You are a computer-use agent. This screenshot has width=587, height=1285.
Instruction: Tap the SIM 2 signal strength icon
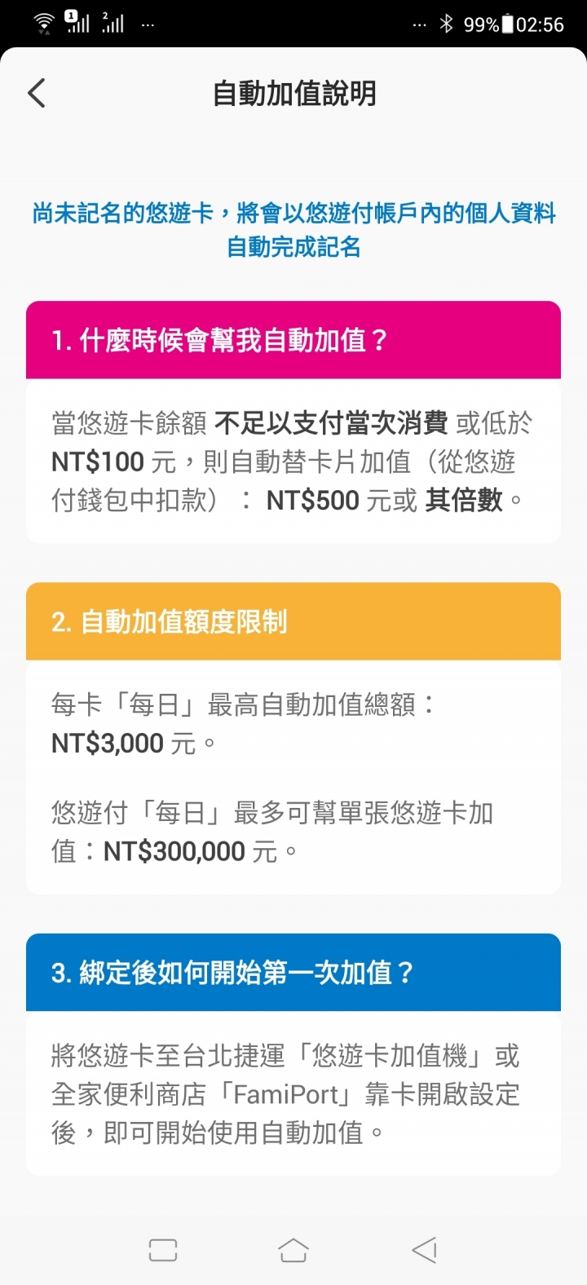[113, 22]
